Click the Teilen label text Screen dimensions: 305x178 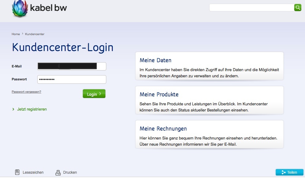292,172
